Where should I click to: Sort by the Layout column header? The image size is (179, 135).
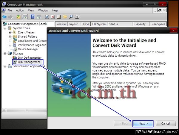[74, 24]
